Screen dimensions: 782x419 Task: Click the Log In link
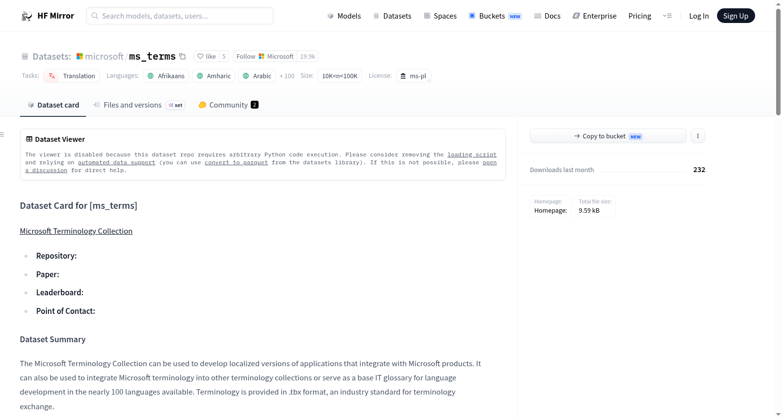[699, 16]
